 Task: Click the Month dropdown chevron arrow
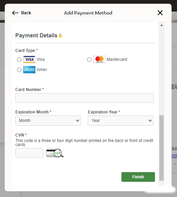tap(78, 121)
